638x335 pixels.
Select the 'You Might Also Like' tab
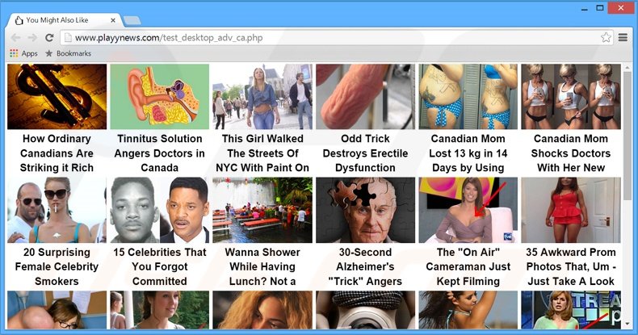[x=62, y=20]
